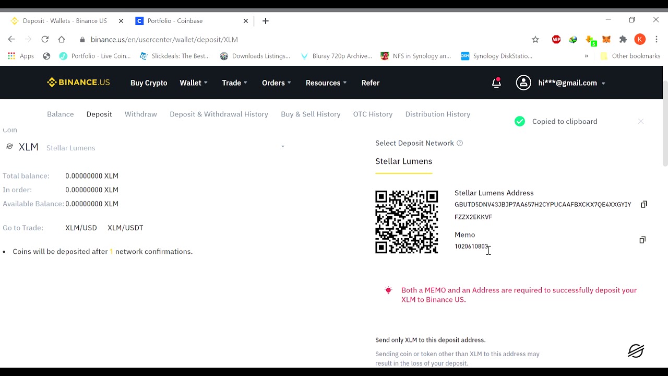This screenshot has height=376, width=668.
Task: Go to the browser home page
Action: [62, 39]
